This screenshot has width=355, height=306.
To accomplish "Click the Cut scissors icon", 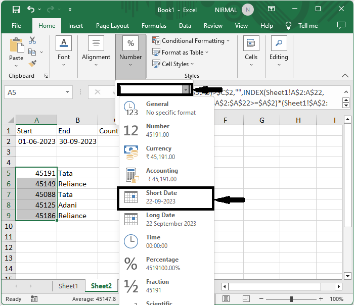I will pyautogui.click(x=32, y=40).
